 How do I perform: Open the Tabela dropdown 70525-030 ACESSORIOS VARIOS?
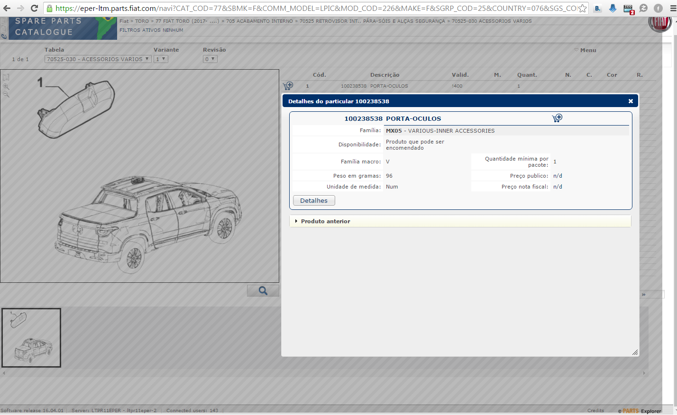click(98, 59)
